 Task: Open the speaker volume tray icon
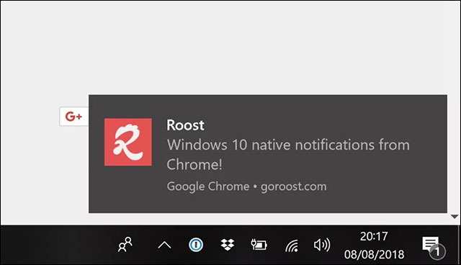[322, 245]
